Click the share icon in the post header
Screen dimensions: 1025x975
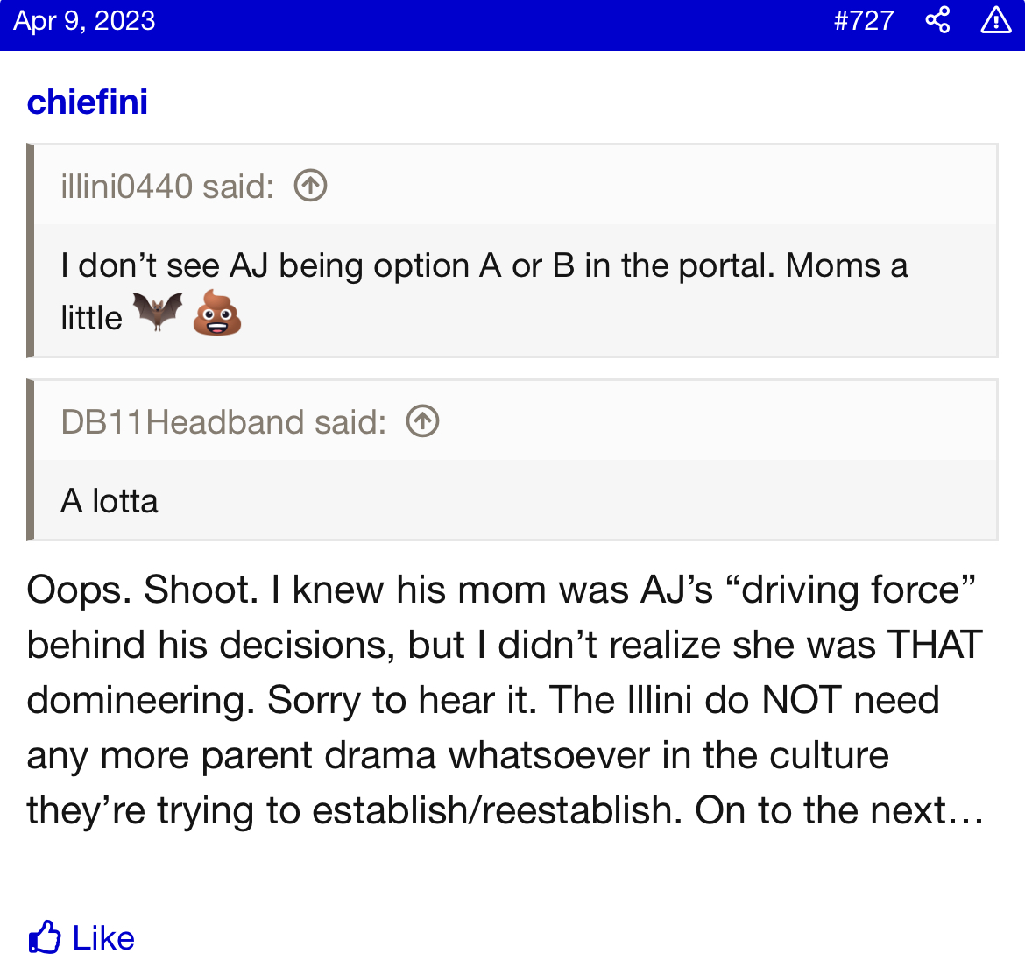937,20
